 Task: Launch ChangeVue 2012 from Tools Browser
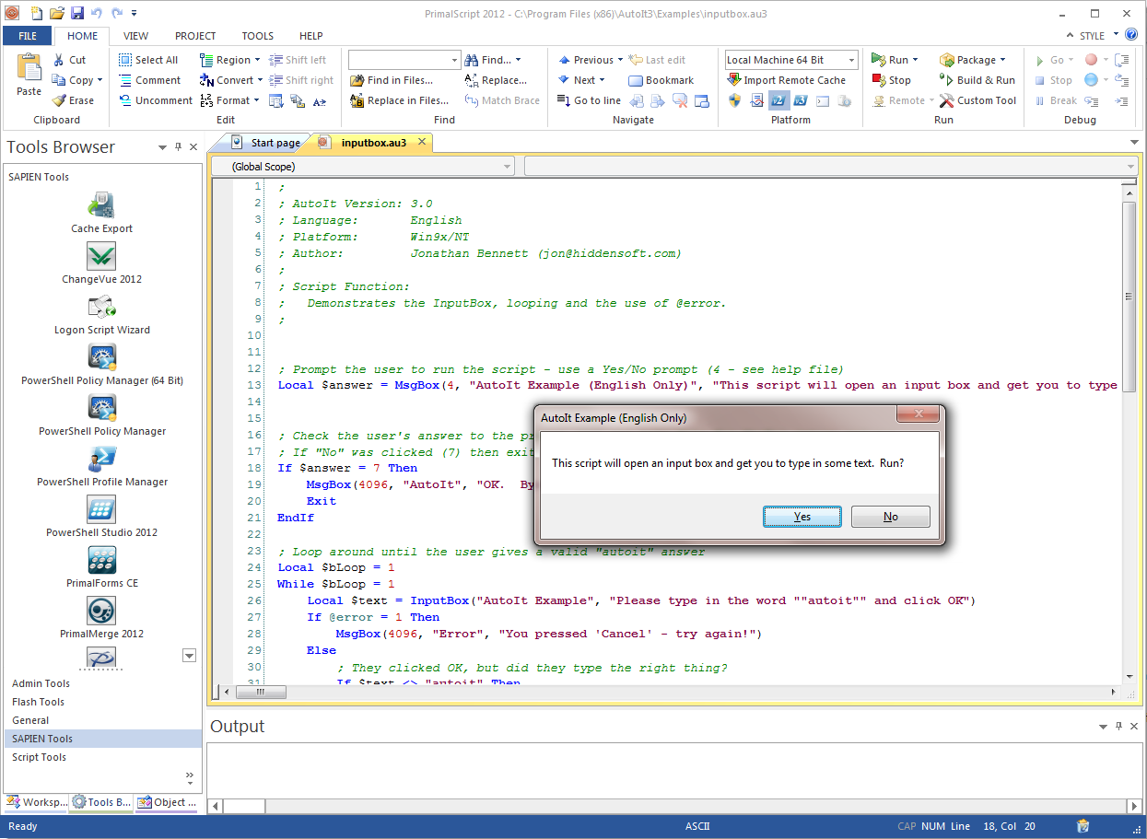[101, 263]
